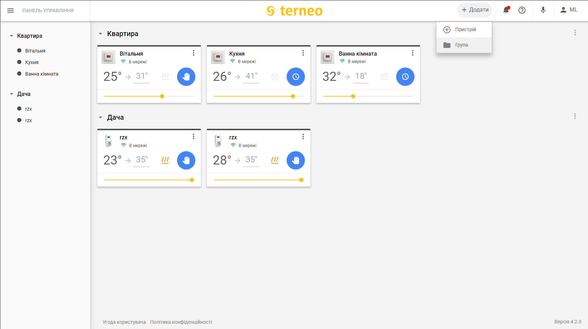Activate the microphone voice control icon

pyautogui.click(x=543, y=10)
